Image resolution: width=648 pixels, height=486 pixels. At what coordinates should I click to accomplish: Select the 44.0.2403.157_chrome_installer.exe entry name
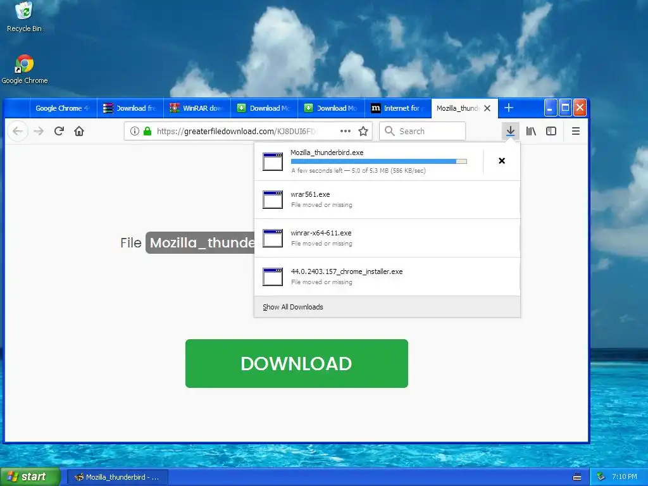[347, 271]
